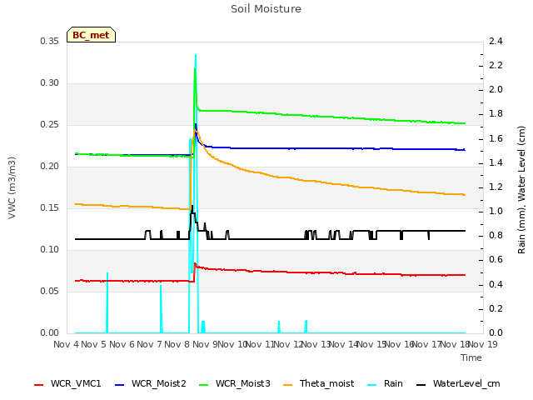Toggle Theta_moist legend entry
The height and width of the screenshot is (400, 533).
(x=318, y=383)
